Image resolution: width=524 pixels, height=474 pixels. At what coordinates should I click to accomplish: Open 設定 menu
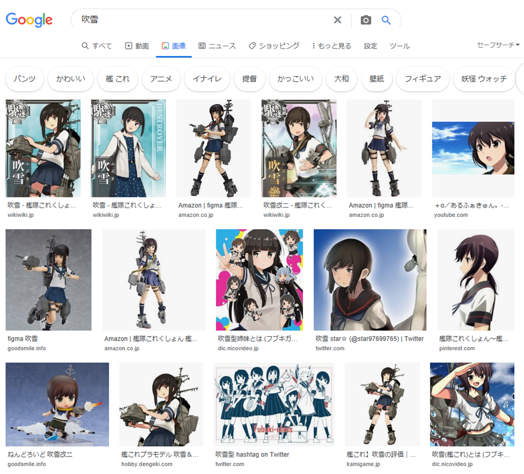click(x=371, y=46)
